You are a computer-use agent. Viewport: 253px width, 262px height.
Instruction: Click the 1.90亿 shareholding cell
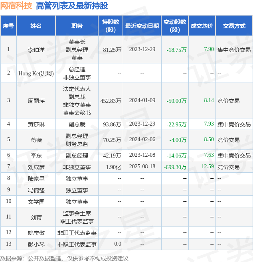pos(114,167)
